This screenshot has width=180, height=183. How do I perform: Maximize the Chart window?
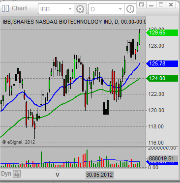(x=161, y=4)
